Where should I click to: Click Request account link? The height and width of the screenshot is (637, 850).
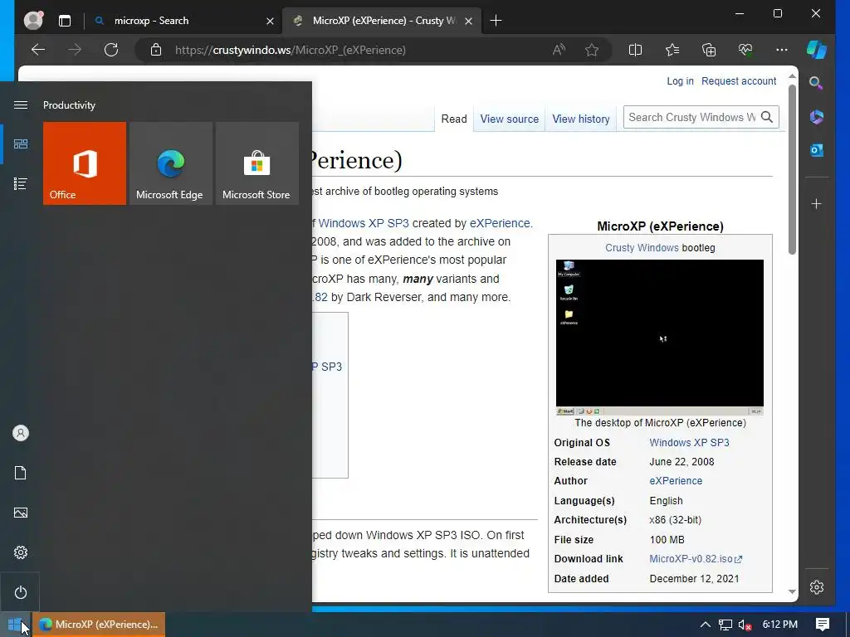[x=739, y=80]
